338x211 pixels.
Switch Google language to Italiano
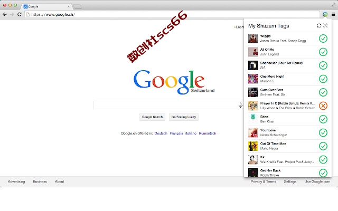[x=191, y=133]
